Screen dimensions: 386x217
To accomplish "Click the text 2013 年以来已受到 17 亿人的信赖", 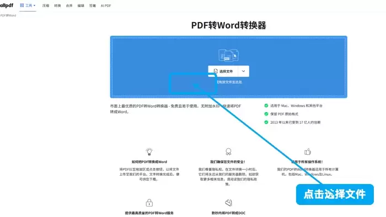I will click(x=296, y=123).
